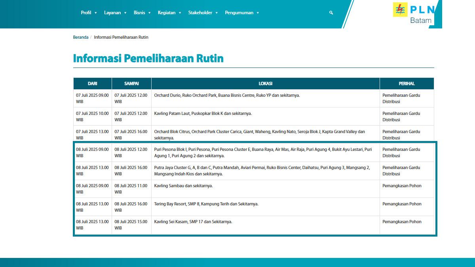Click the search magnifier icon

331,13
